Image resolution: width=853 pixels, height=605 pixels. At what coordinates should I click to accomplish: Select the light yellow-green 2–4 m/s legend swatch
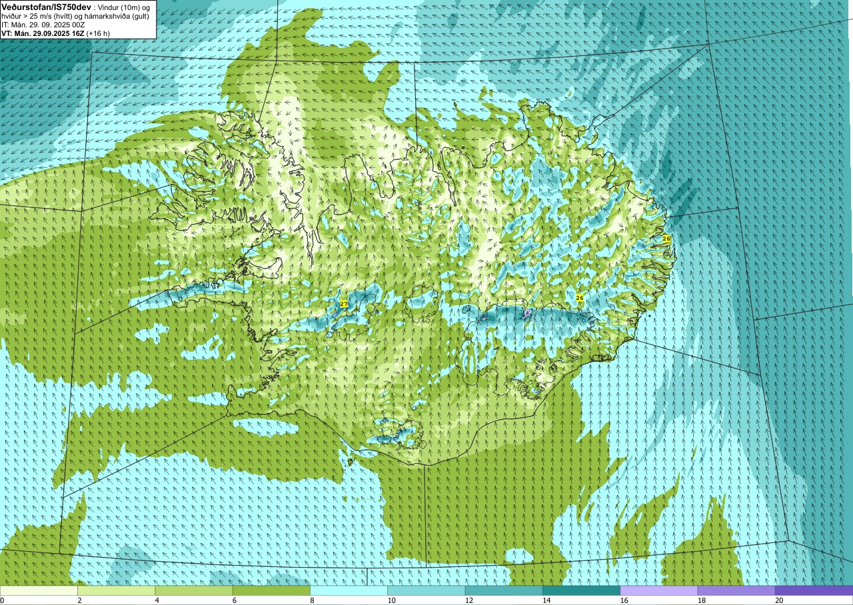[116, 590]
